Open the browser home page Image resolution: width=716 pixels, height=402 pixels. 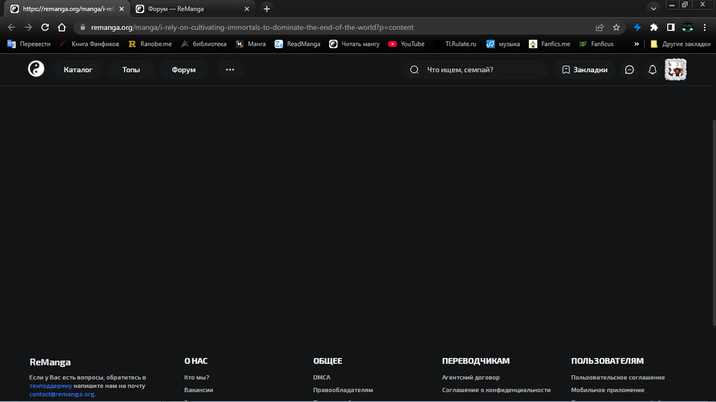point(62,27)
